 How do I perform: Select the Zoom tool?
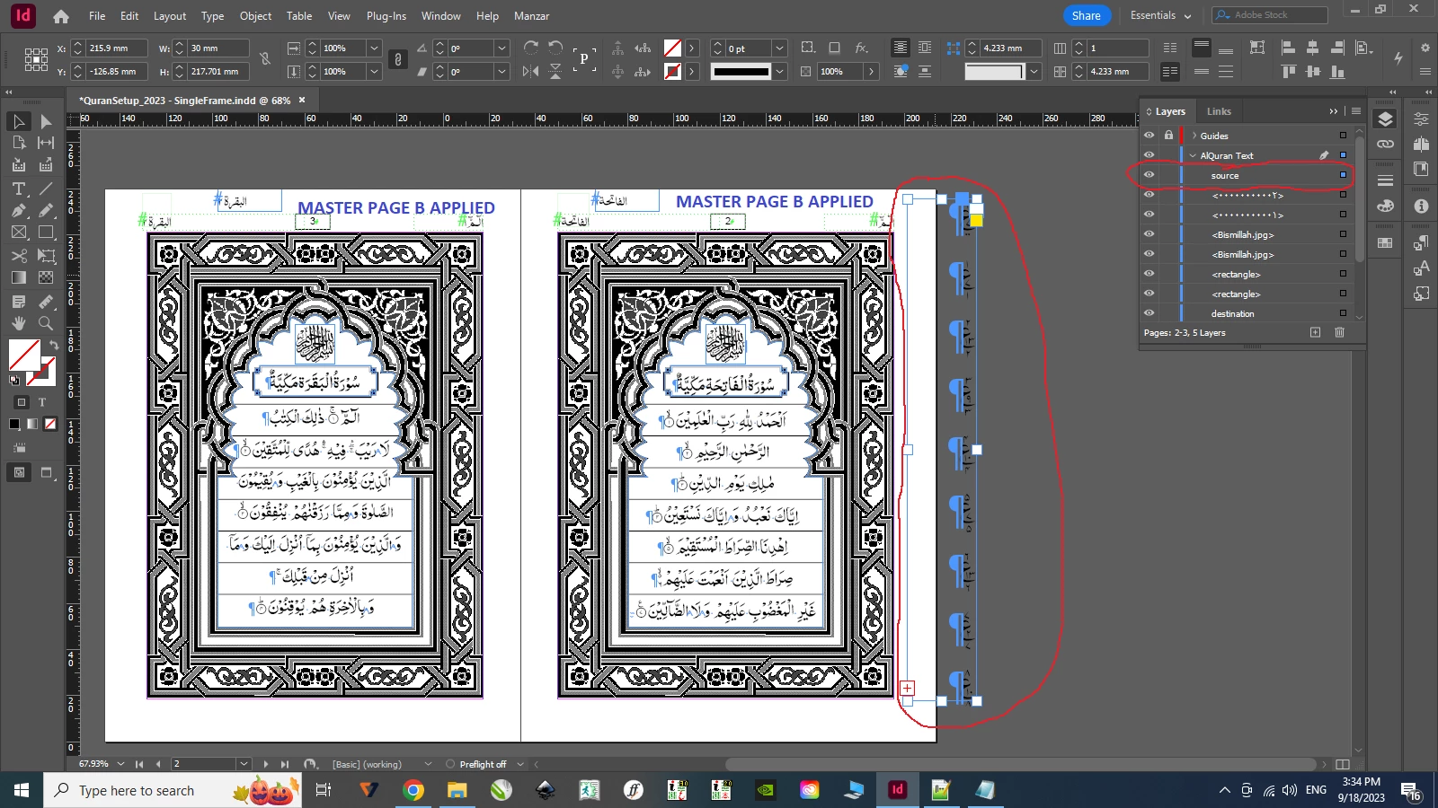(x=46, y=323)
